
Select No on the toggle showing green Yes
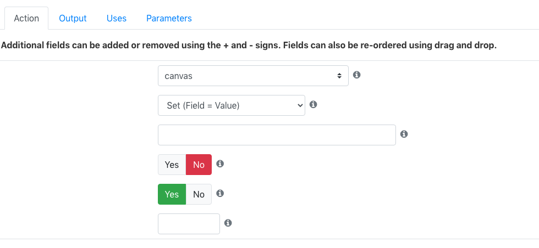coord(199,194)
